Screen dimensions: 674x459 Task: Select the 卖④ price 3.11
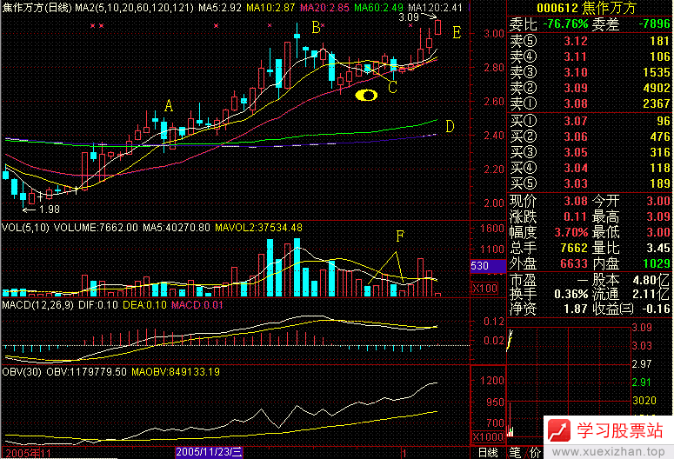click(576, 57)
